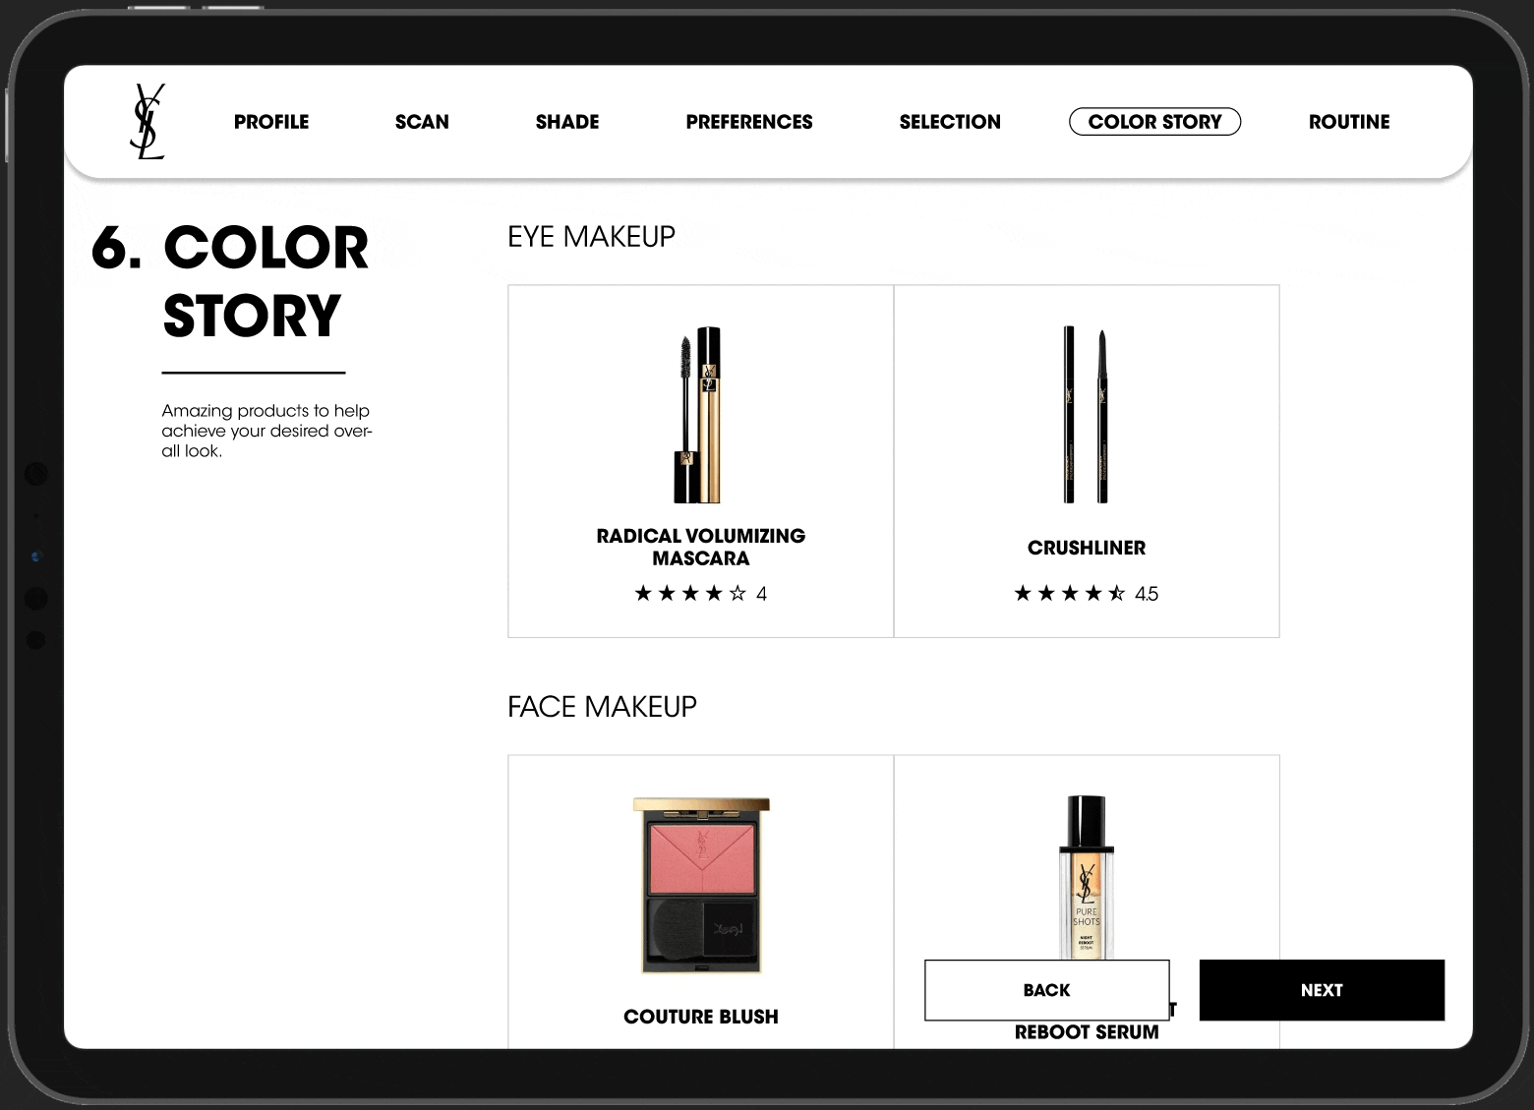
Task: Go to the Scan step
Action: pyautogui.click(x=422, y=122)
